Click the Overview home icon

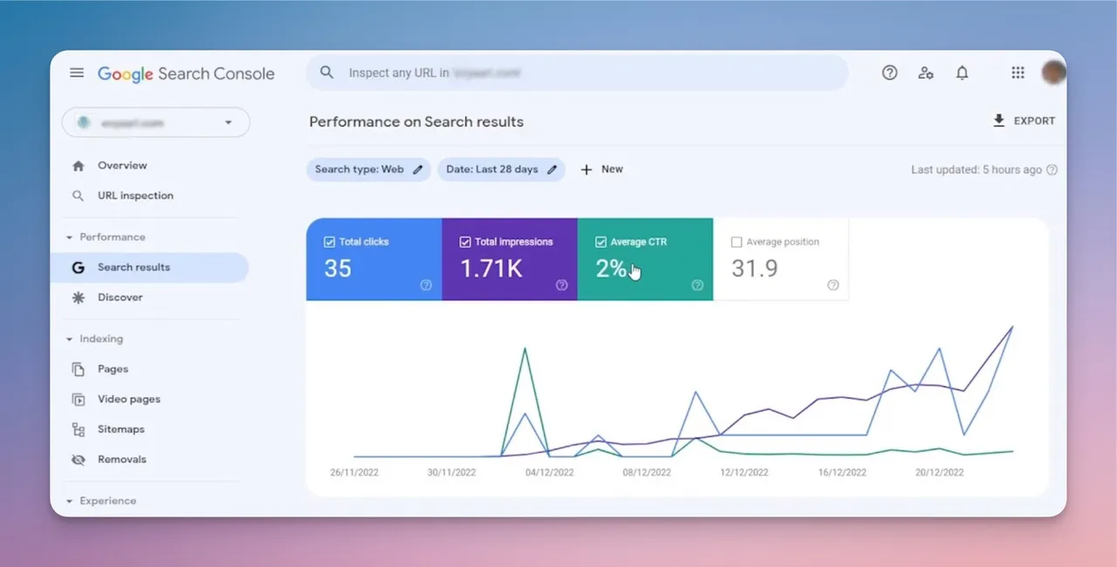(x=79, y=166)
